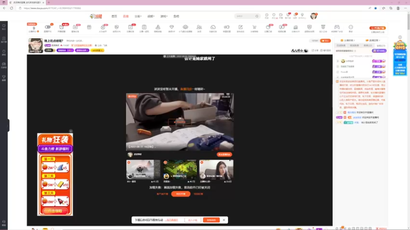Screen dimensions: 410x230
Task: Click the yellow badge under room title
Action: pos(97,50)
